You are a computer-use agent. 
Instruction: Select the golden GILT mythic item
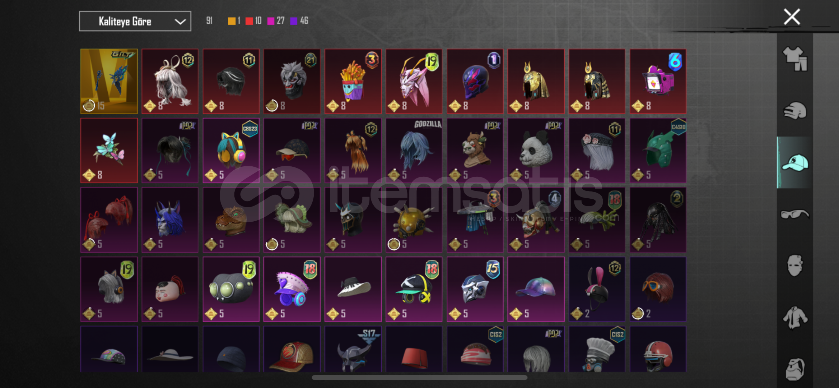tap(109, 81)
